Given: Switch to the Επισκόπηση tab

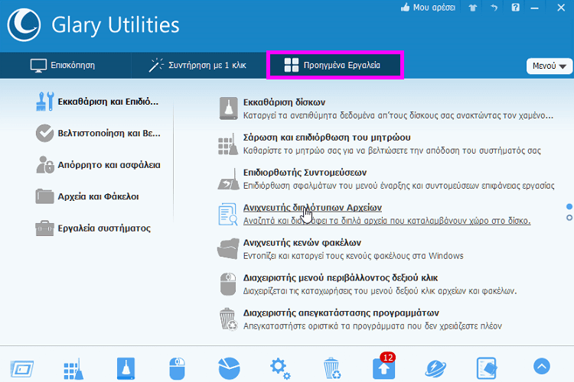Looking at the screenshot, I should tap(63, 66).
